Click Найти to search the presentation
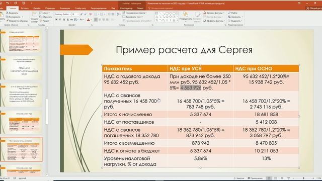This screenshot has height=181, width=322. [232, 13]
